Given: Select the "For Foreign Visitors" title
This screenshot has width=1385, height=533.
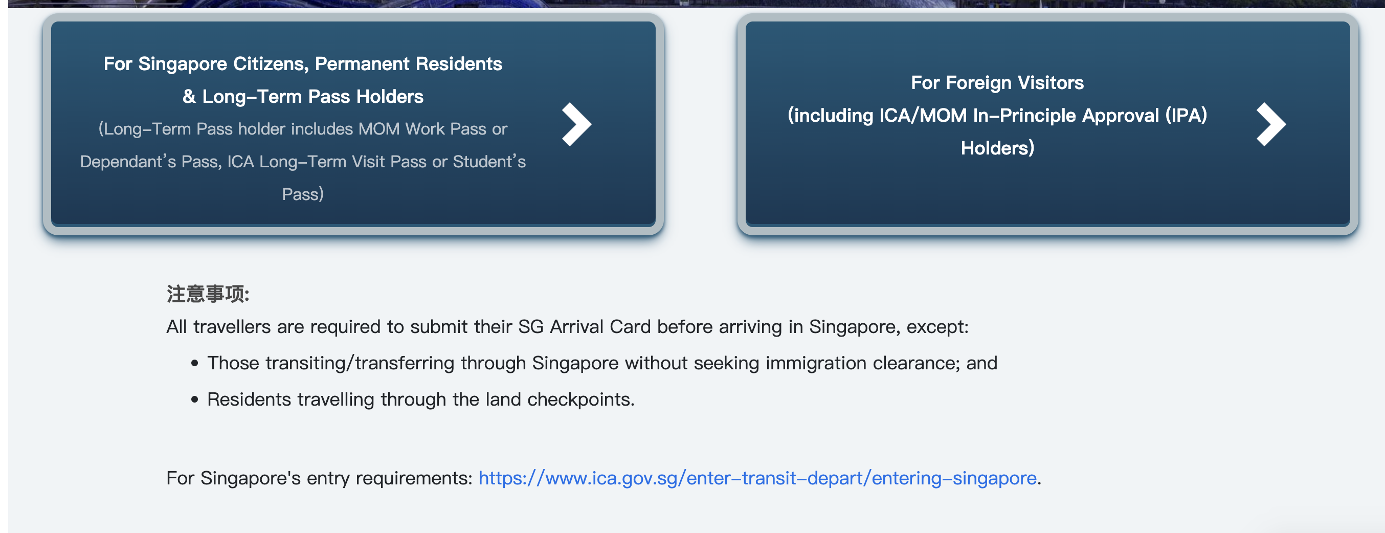Looking at the screenshot, I should [x=997, y=83].
